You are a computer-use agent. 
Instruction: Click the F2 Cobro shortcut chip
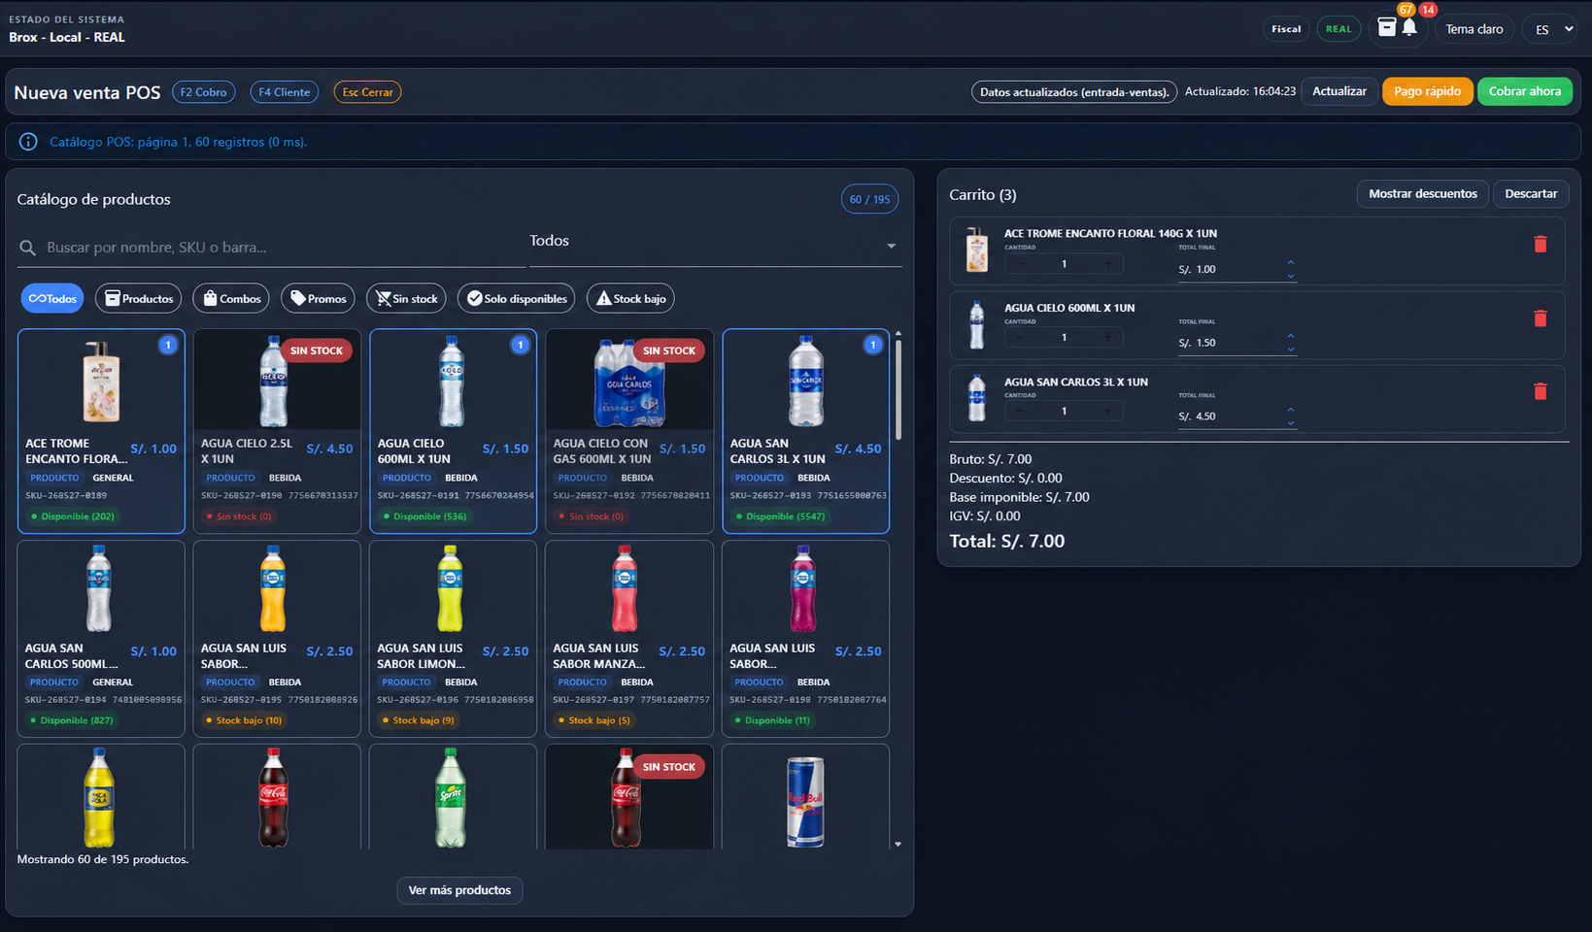pyautogui.click(x=204, y=92)
